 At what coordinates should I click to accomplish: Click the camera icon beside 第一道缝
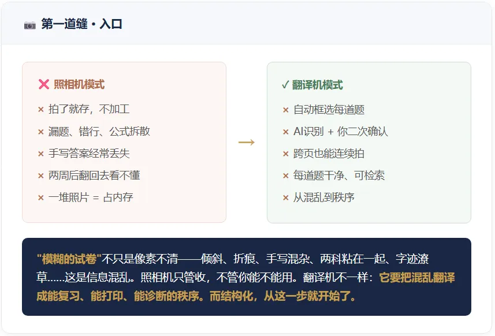30,25
